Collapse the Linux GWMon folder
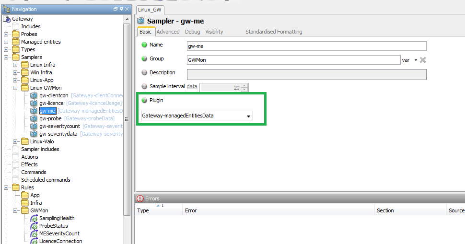465x244 pixels. tap(15, 88)
